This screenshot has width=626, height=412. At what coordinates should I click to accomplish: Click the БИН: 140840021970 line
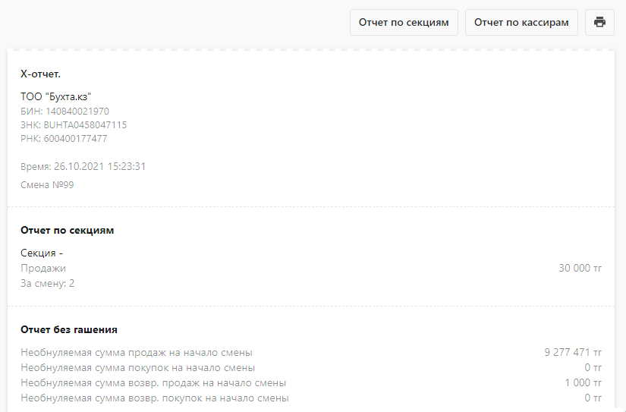(64, 111)
